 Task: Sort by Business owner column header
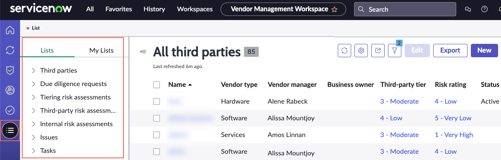point(350,85)
